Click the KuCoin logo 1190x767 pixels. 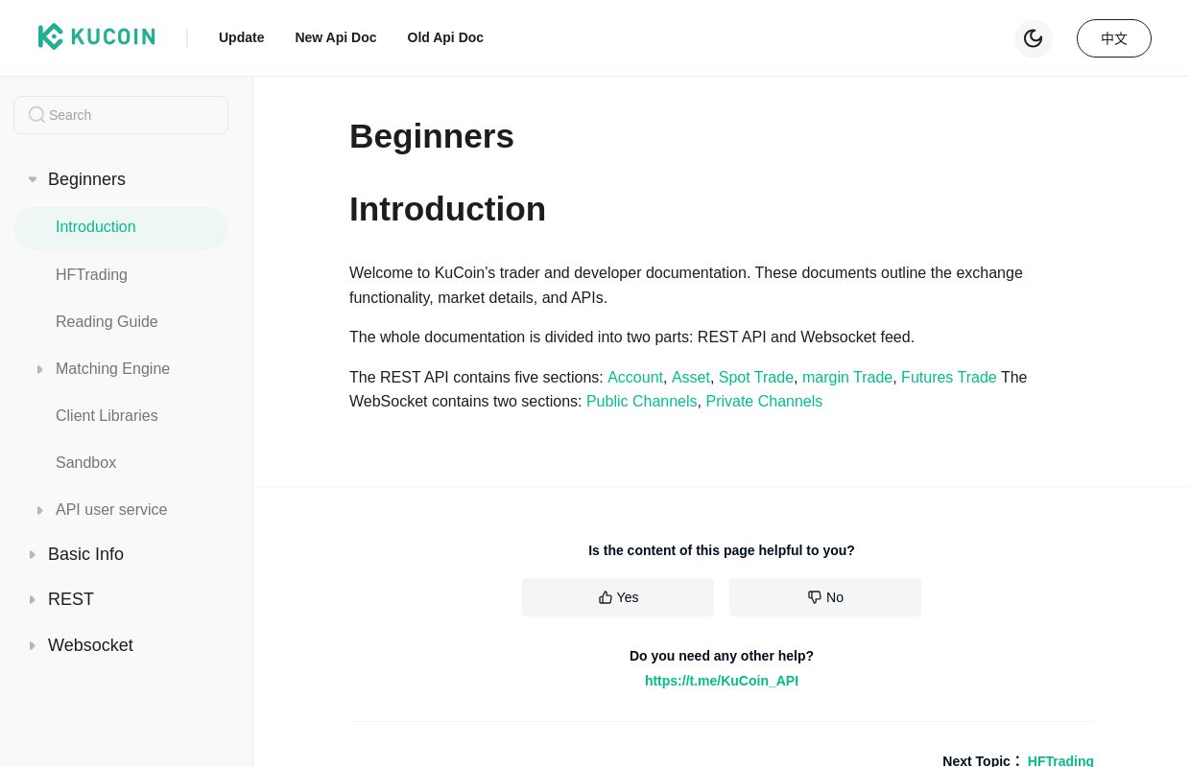point(96,37)
